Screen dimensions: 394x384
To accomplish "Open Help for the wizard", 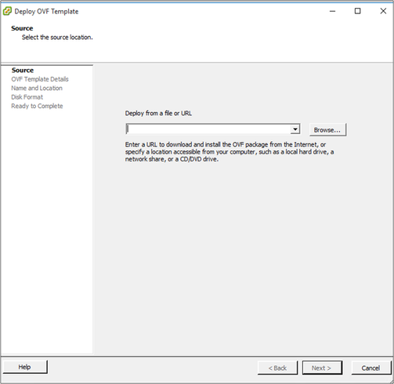I will 25,367.
